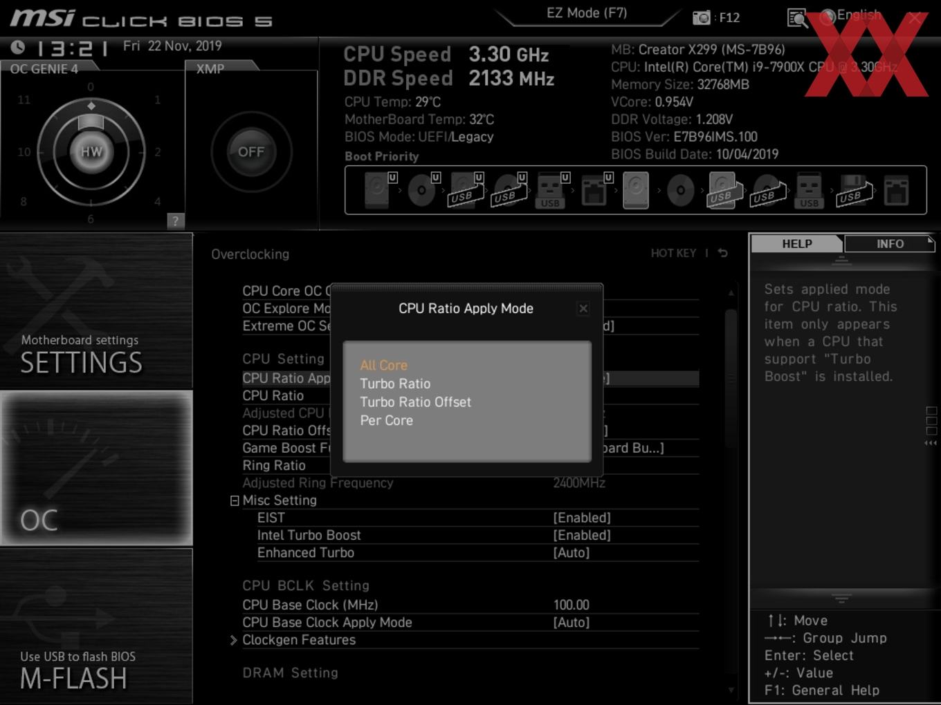Click the Overclocking page title
941x705 pixels.
250,254
